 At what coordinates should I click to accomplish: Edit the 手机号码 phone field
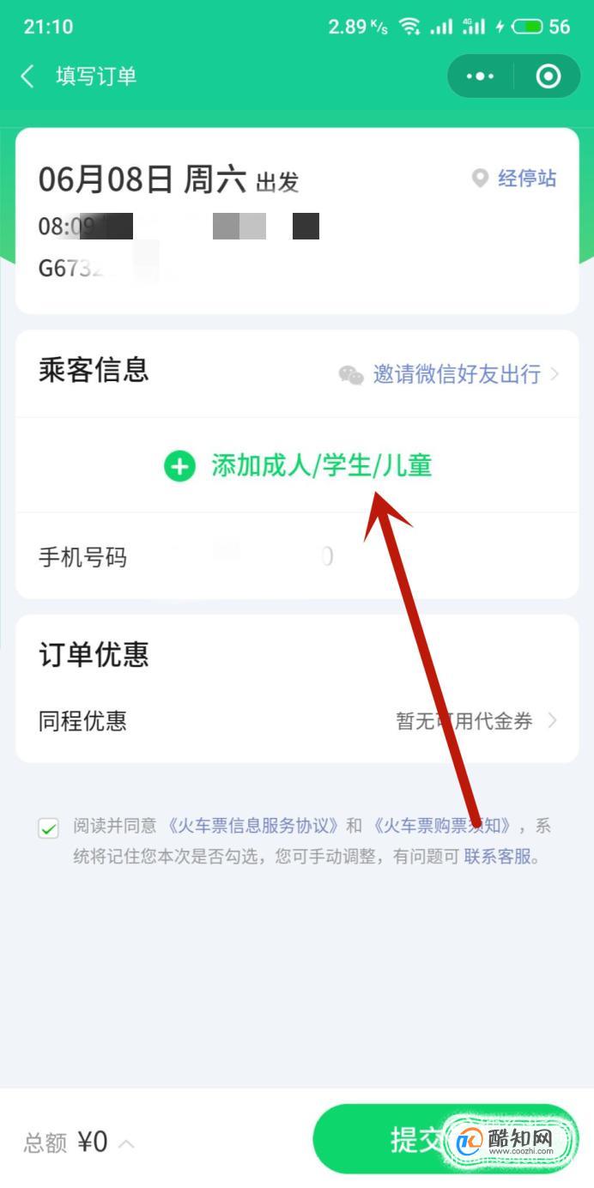297,557
